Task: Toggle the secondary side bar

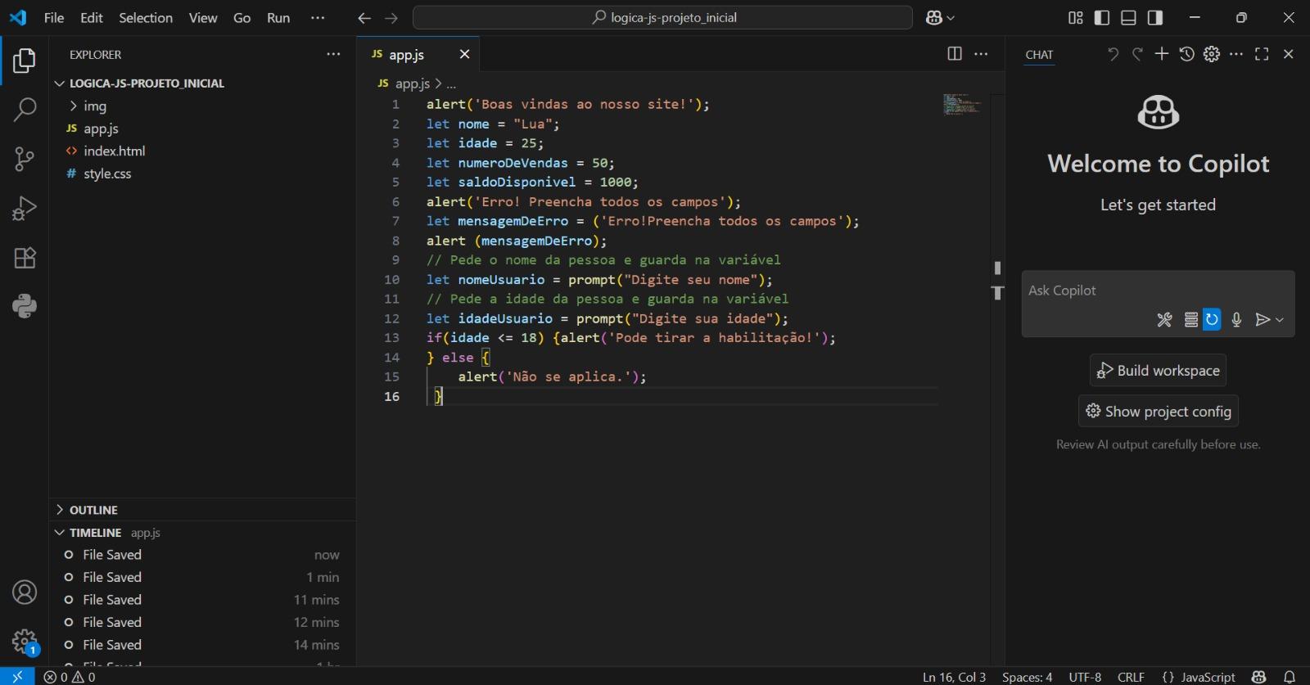Action: point(1155,18)
